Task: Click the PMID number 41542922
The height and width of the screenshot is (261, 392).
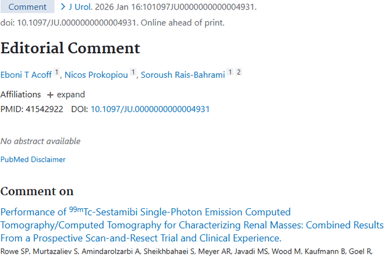Action: click(x=44, y=109)
